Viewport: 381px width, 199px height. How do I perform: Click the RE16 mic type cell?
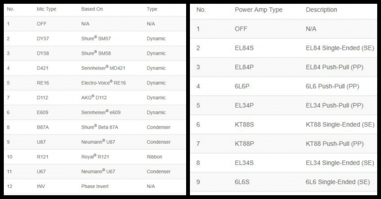[x=43, y=83]
